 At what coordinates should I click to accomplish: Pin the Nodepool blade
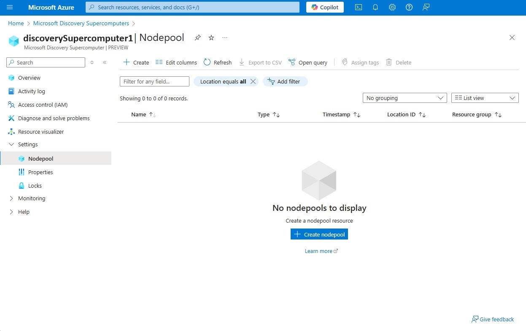197,38
